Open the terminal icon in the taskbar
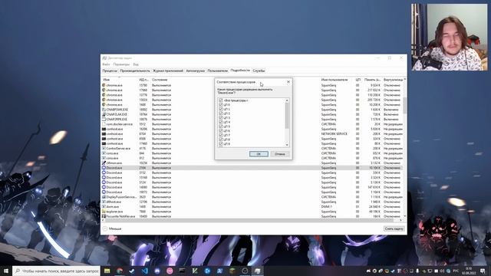Viewport: 491px width, 276px height. (183, 271)
